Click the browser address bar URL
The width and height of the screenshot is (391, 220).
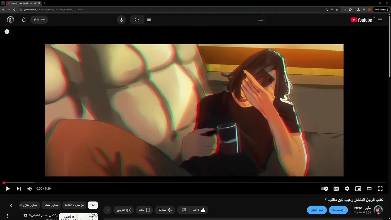tap(53, 9)
